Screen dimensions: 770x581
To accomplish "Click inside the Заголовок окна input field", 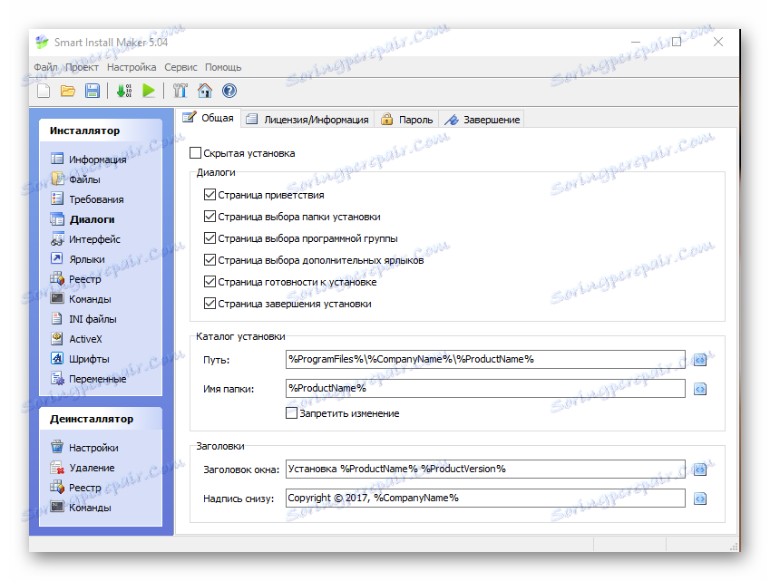I will pos(485,469).
